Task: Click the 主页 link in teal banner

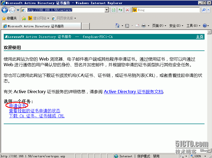Action: [x=200, y=37]
